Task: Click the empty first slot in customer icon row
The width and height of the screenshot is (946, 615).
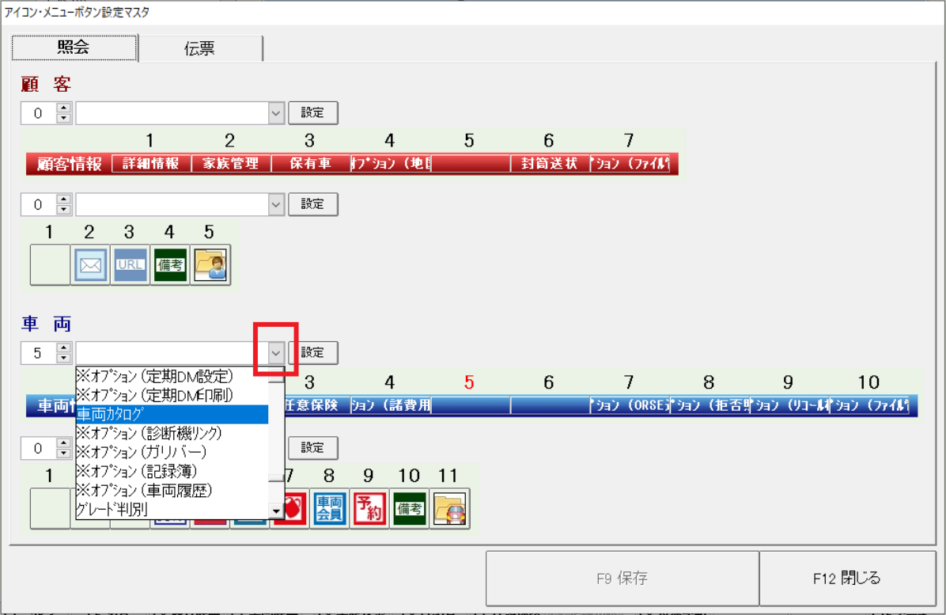Action: coord(50,265)
